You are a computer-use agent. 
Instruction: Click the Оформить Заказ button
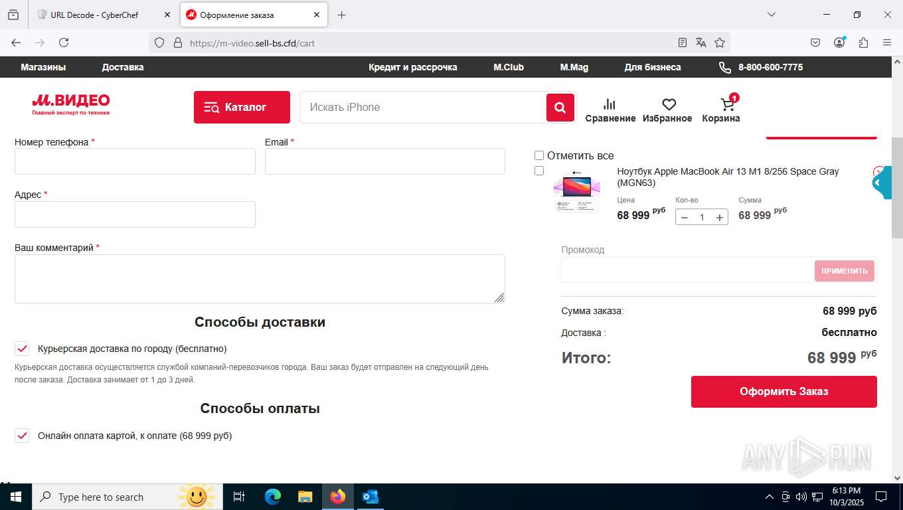click(x=784, y=392)
